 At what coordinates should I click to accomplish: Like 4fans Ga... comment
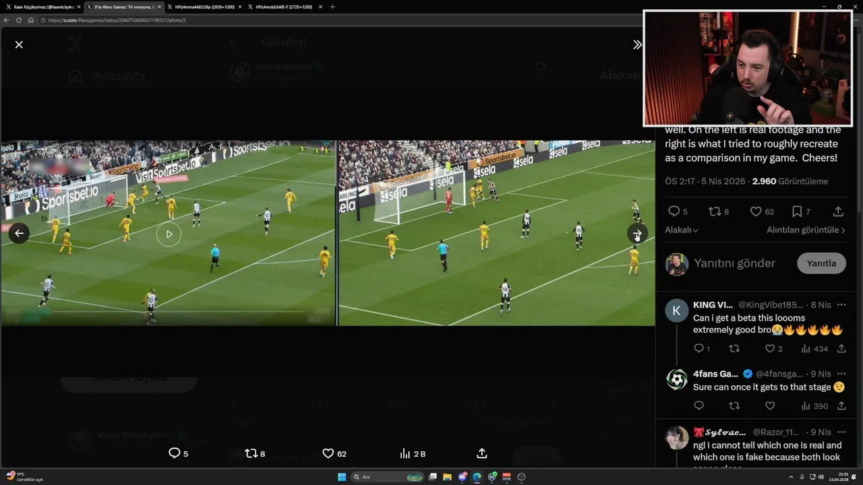point(770,406)
